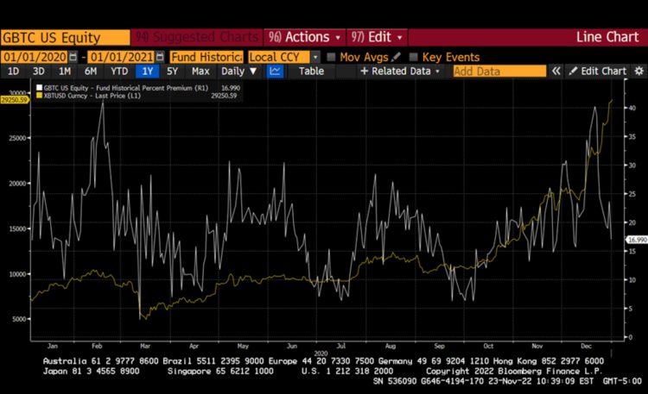Open the Actions menu
The width and height of the screenshot is (648, 394).
pyautogui.click(x=304, y=37)
